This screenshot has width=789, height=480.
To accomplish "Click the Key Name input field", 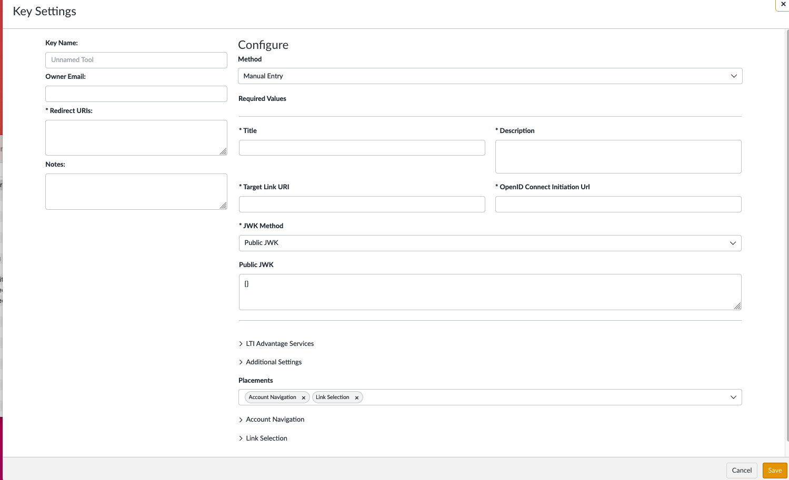I will pos(136,59).
